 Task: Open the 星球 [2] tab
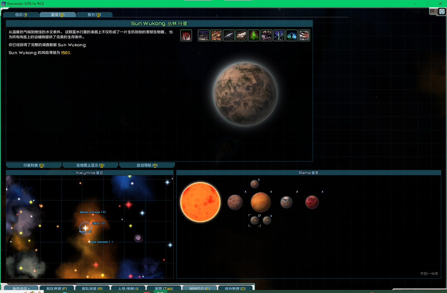[x=58, y=15]
